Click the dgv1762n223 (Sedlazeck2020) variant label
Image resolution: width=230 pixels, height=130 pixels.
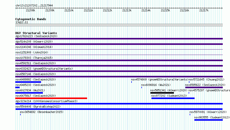coord(36,36)
